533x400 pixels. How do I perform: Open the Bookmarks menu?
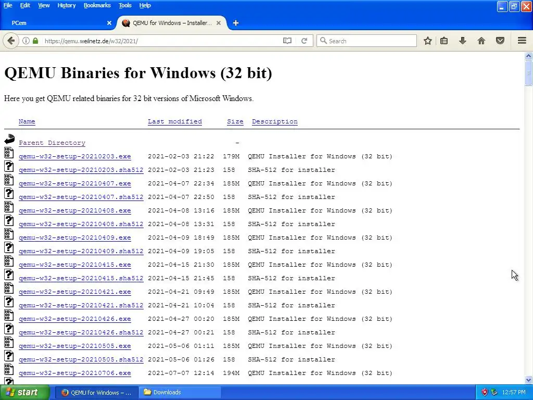point(97,5)
